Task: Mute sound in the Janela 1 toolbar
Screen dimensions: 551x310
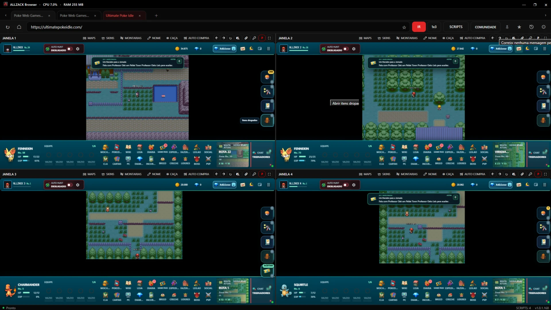Action: [238, 38]
